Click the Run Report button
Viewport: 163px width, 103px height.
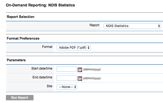pos(20,98)
